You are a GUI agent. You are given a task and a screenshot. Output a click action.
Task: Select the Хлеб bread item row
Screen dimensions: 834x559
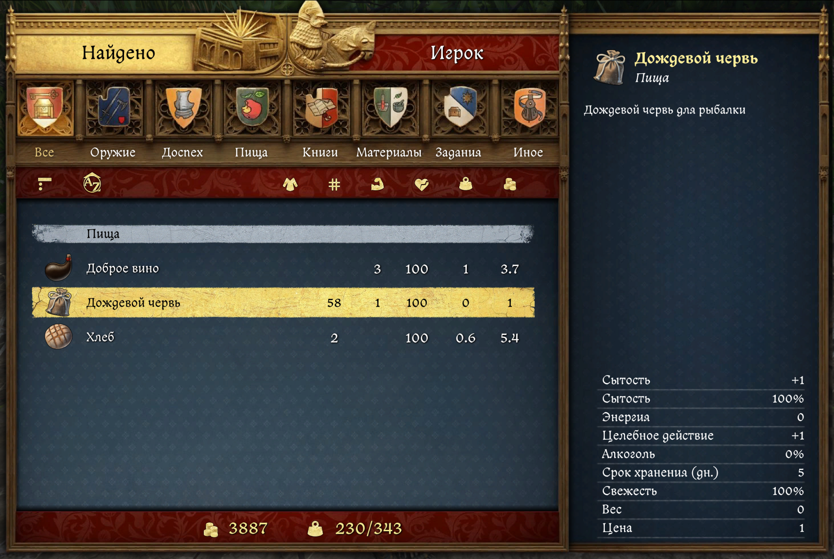coord(283,337)
